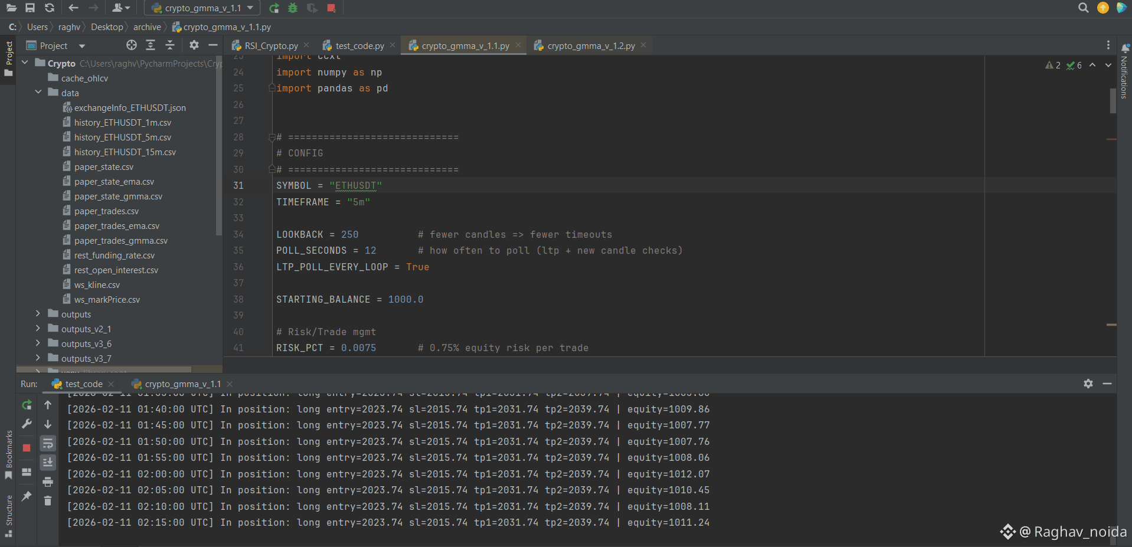1132x547 pixels.
Task: Hide the Project tool window
Action: 213,45
